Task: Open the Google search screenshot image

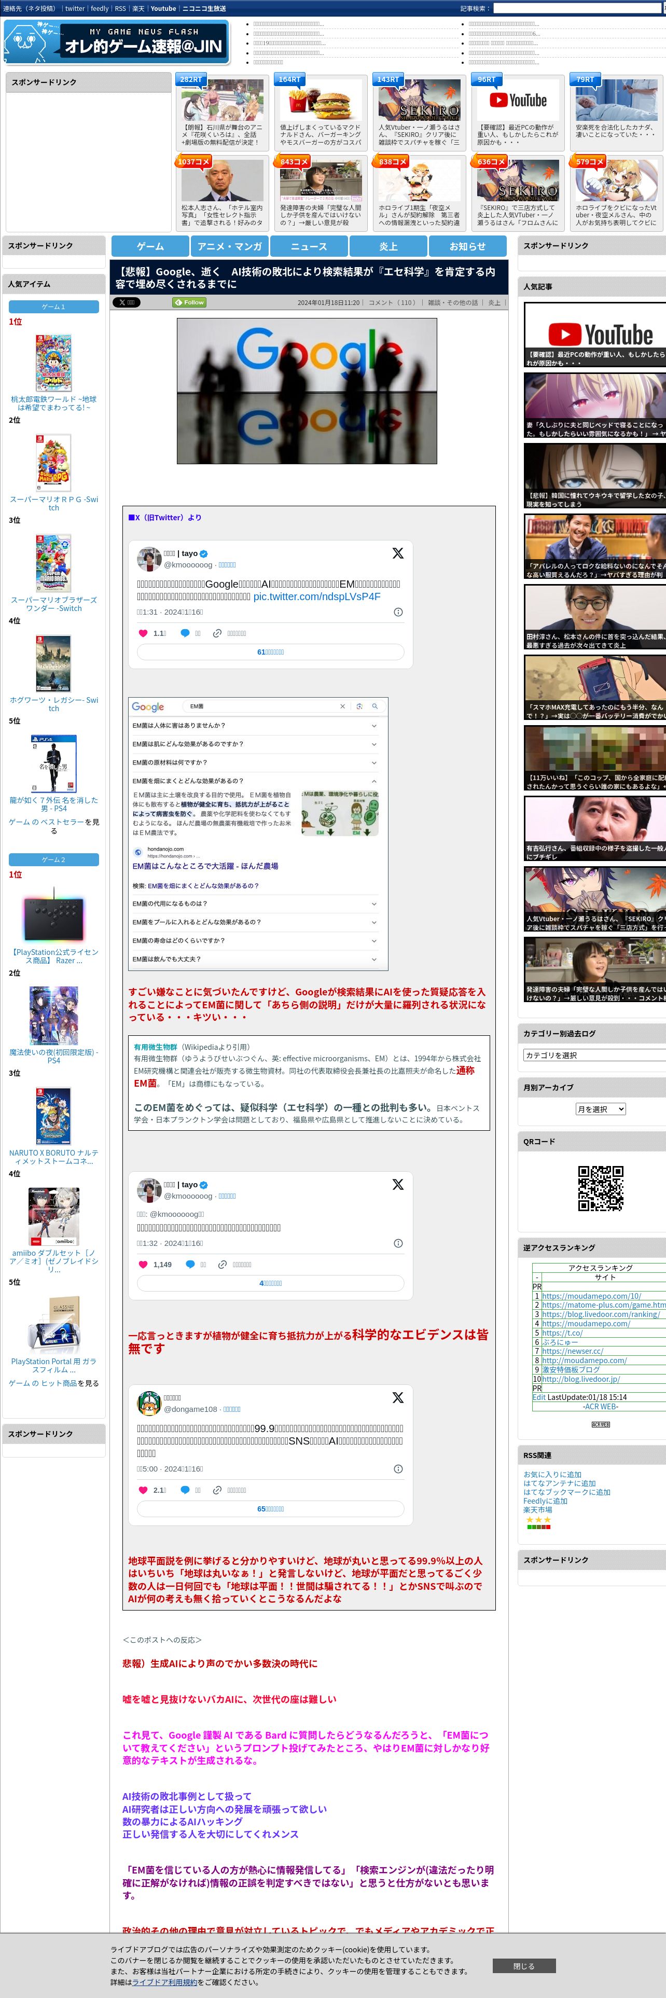Action: point(258,834)
